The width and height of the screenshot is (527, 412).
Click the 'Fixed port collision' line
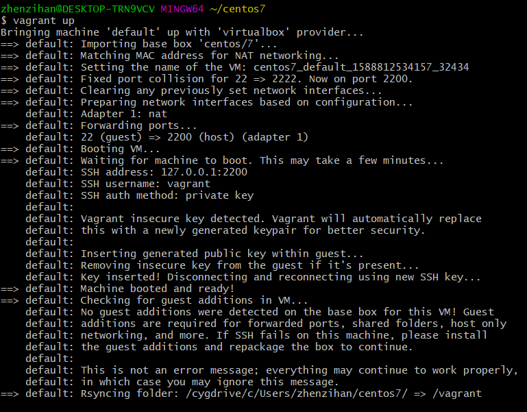pyautogui.click(x=207, y=79)
